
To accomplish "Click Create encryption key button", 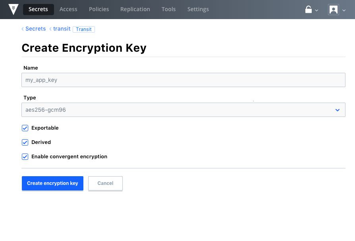I will pos(52,183).
